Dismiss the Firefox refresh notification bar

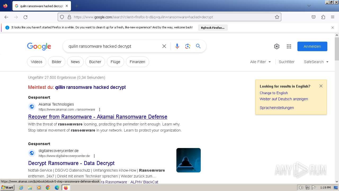click(x=333, y=28)
